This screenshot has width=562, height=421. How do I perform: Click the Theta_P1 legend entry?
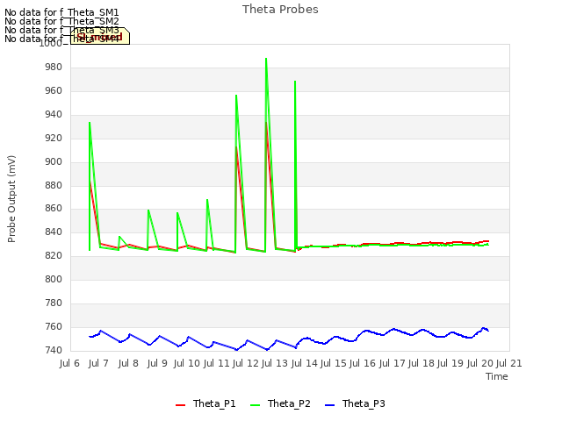[205, 403]
